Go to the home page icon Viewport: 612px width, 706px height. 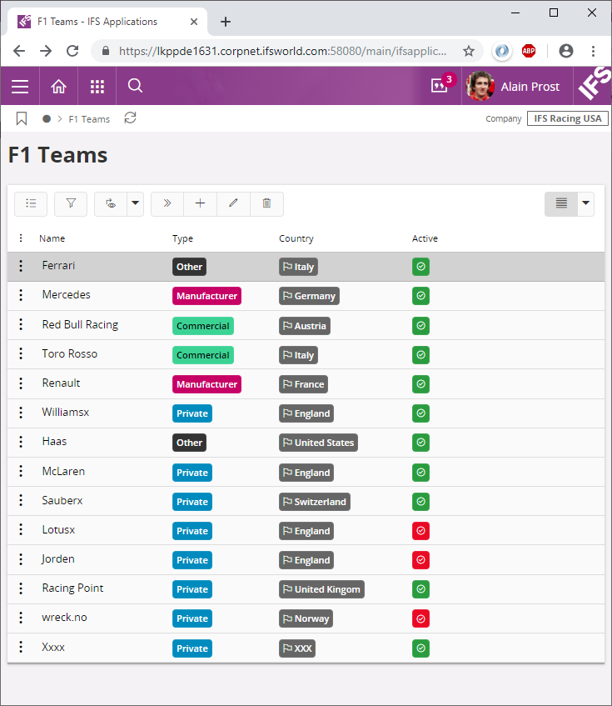click(x=58, y=87)
